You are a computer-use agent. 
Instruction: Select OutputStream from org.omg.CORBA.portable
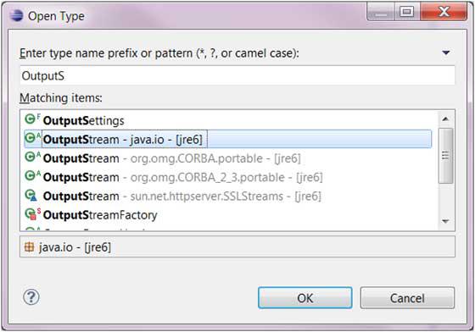point(171,158)
